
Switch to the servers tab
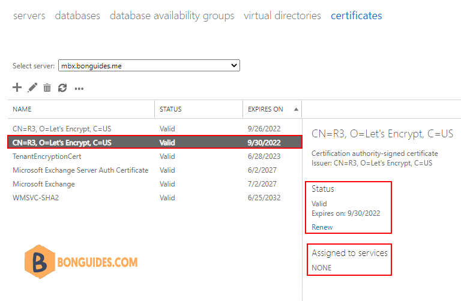pos(29,16)
